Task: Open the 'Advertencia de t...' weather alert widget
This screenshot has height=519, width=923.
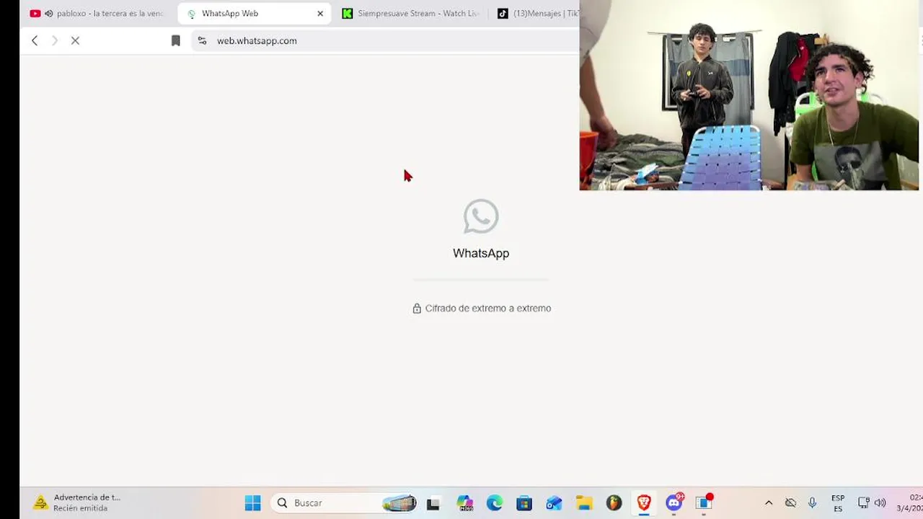Action: pyautogui.click(x=77, y=502)
